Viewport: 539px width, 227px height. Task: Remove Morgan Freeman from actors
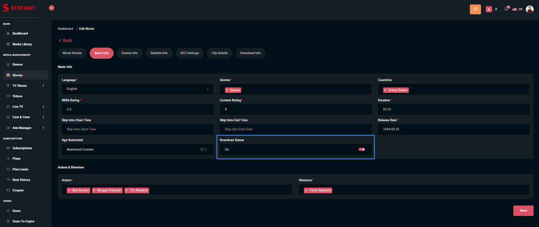94,191
